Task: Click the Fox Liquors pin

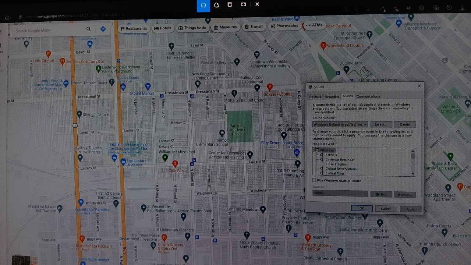Action: 123,161
